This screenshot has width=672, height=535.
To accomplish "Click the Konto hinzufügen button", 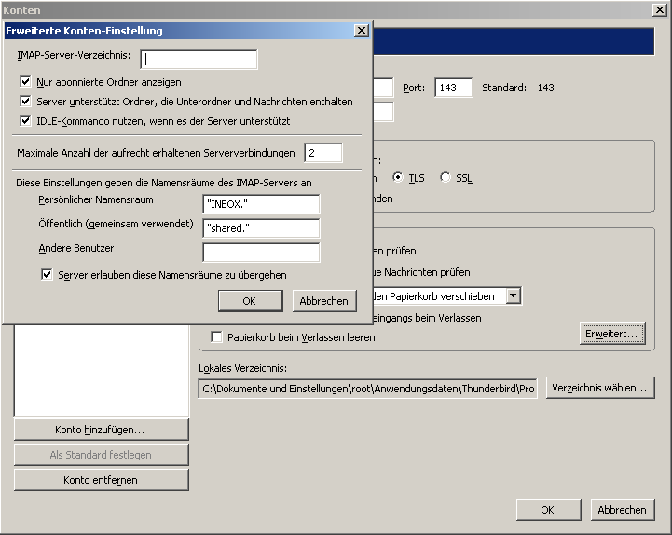I will click(101, 430).
